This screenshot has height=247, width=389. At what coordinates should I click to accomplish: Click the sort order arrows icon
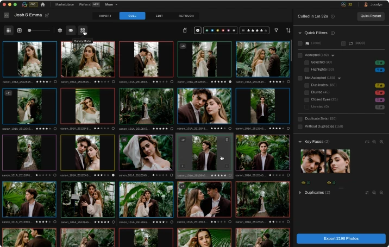(288, 30)
